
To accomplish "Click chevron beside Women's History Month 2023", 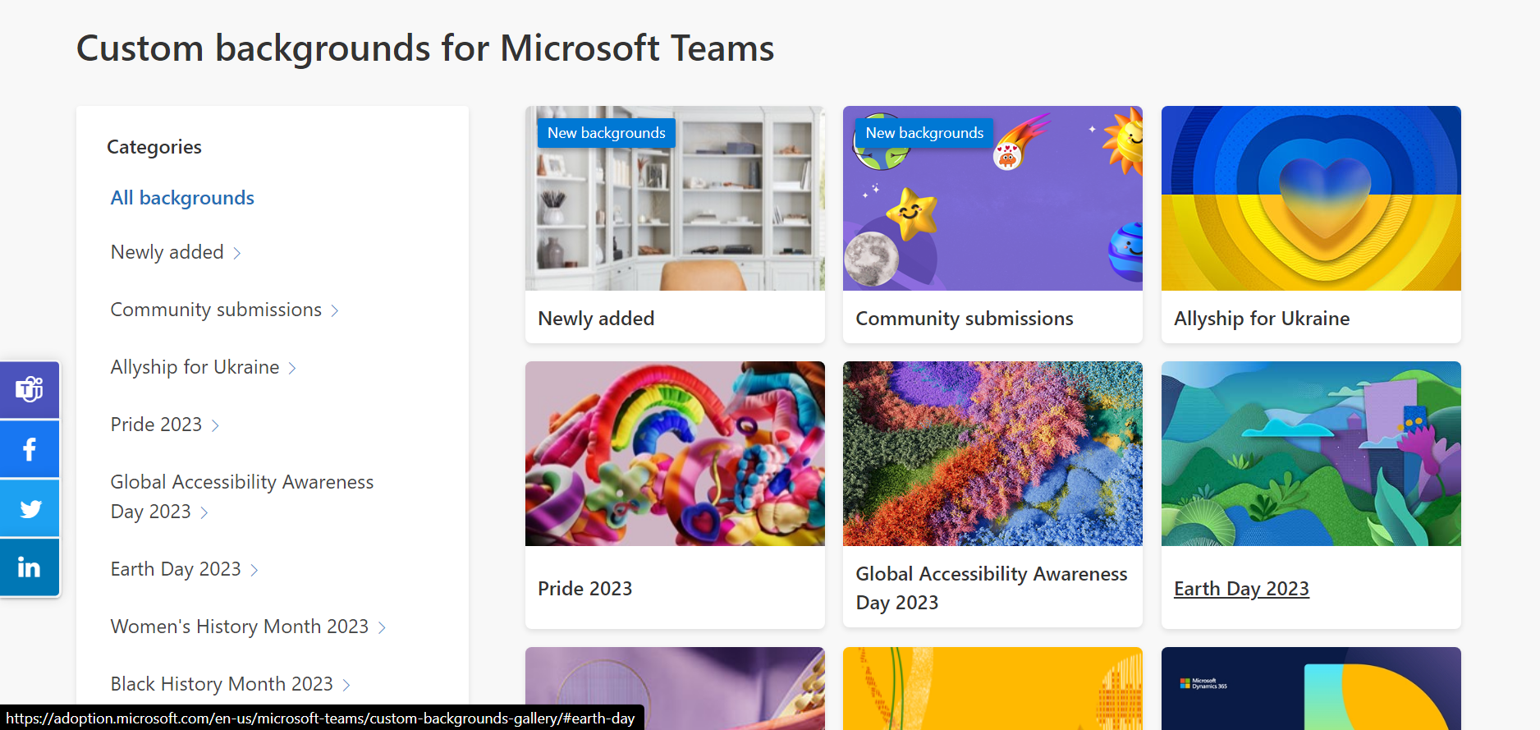I will pos(382,628).
